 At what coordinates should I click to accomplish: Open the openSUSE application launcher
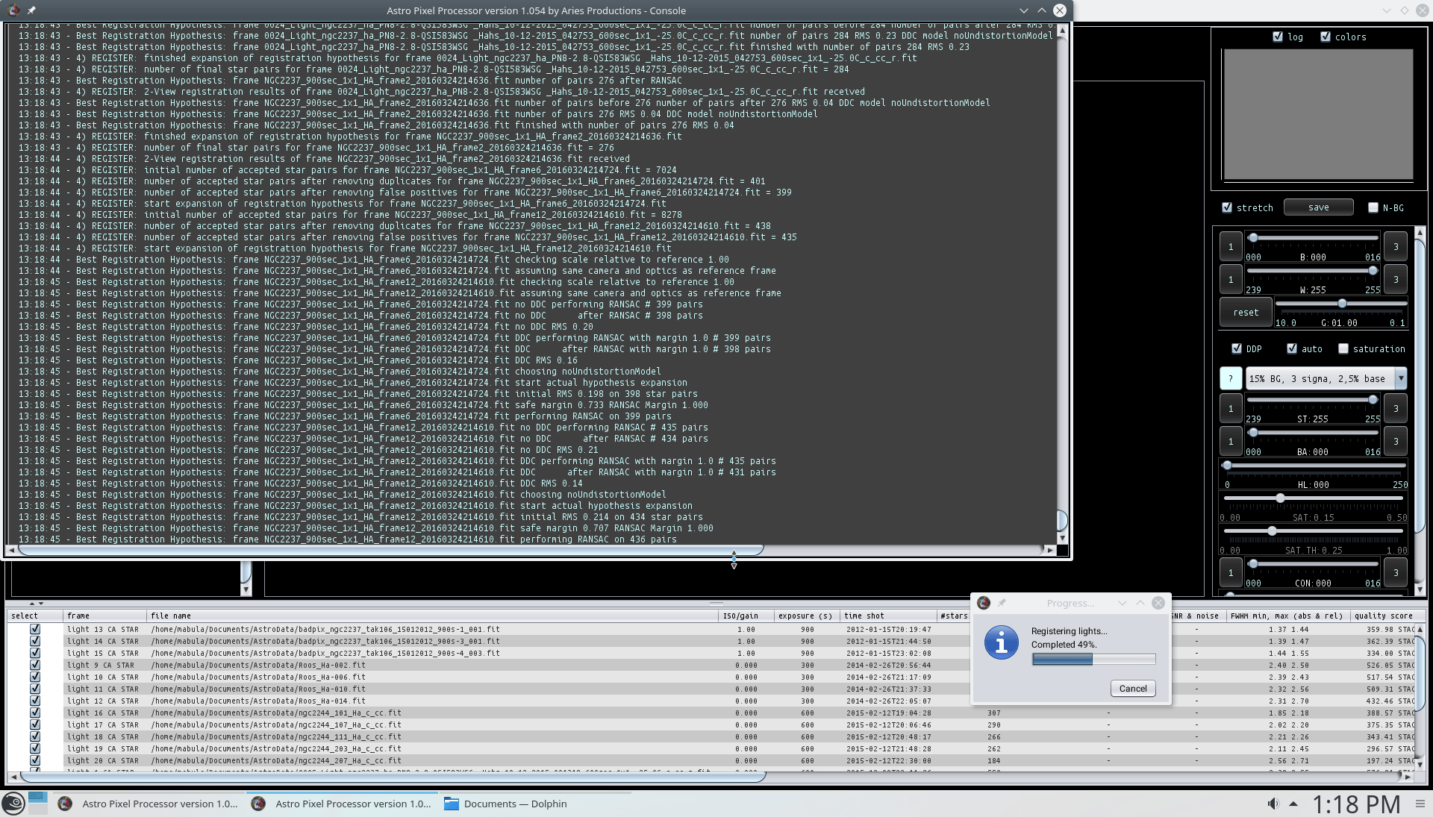[13, 804]
